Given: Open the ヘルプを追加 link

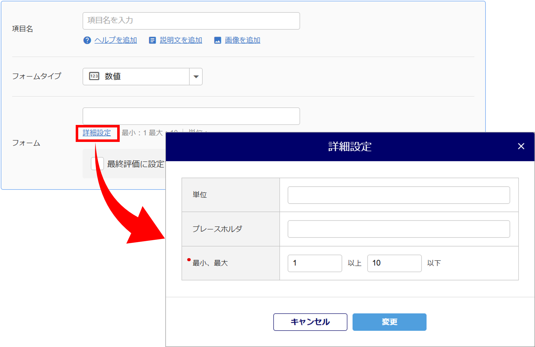Looking at the screenshot, I should click(116, 40).
